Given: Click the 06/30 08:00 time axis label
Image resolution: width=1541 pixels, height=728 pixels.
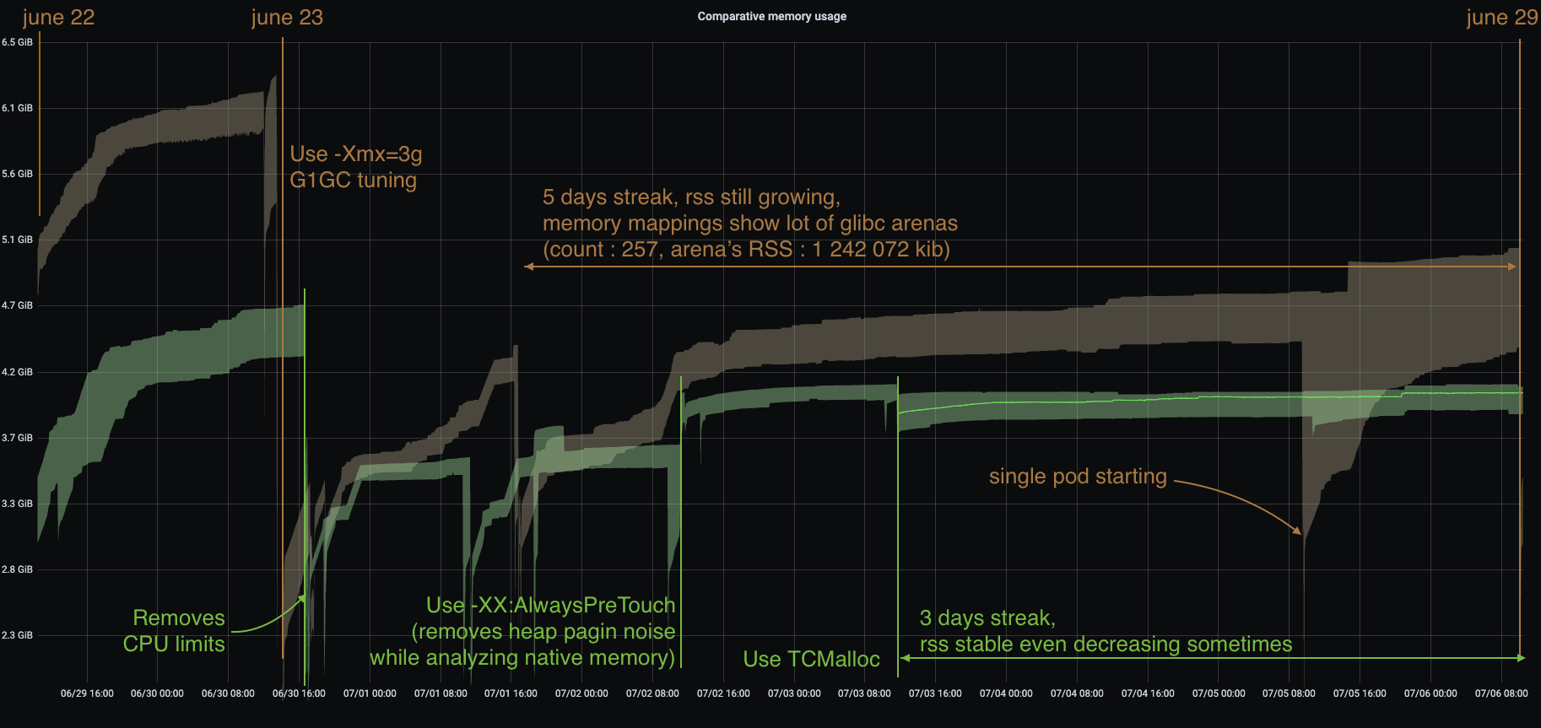Looking at the screenshot, I should pos(228,693).
